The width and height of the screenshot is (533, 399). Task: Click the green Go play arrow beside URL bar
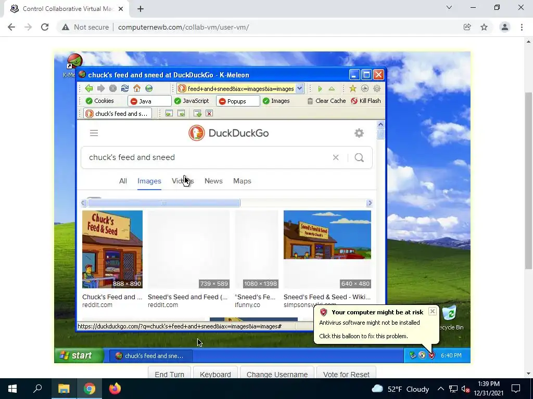pyautogui.click(x=320, y=89)
